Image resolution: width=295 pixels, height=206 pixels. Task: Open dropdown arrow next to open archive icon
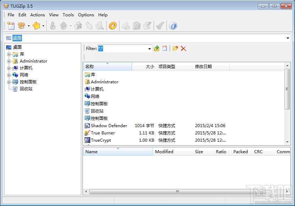click(29, 26)
